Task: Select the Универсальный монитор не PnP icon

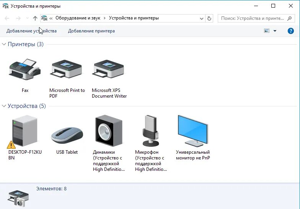Action: (x=193, y=131)
